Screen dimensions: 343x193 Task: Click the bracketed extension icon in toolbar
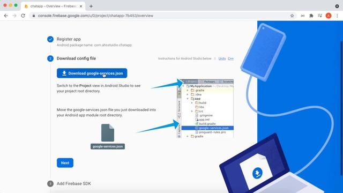[302, 16]
